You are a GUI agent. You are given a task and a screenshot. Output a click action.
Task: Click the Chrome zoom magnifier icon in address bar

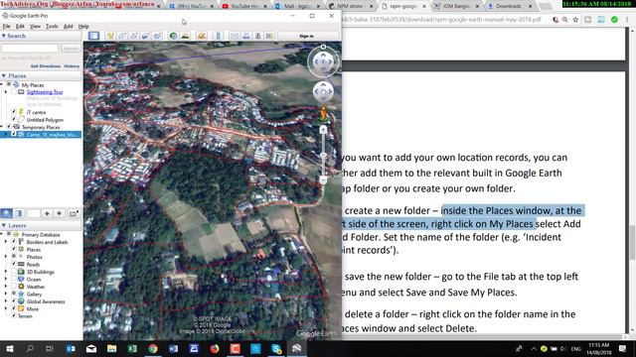tap(565, 20)
